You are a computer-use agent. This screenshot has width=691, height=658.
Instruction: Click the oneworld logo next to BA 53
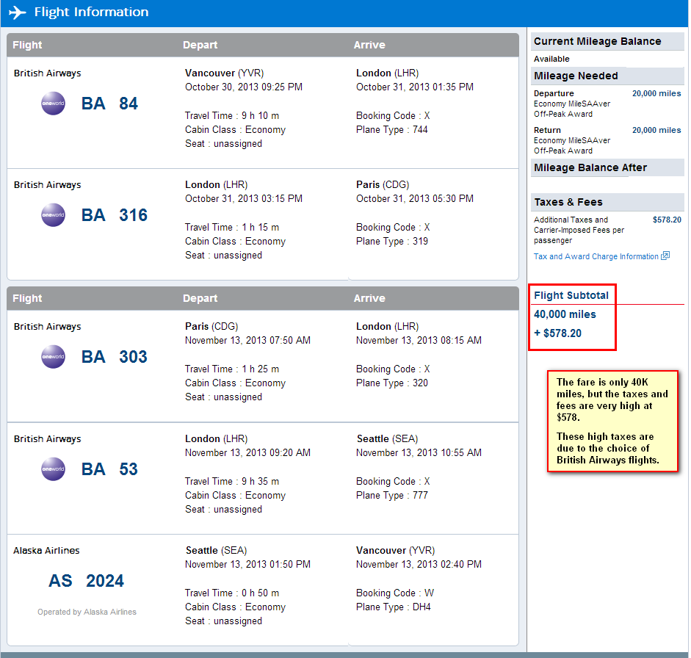(x=54, y=469)
